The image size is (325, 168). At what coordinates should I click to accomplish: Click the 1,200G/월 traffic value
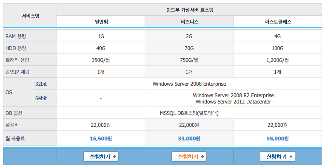[x=277, y=60]
